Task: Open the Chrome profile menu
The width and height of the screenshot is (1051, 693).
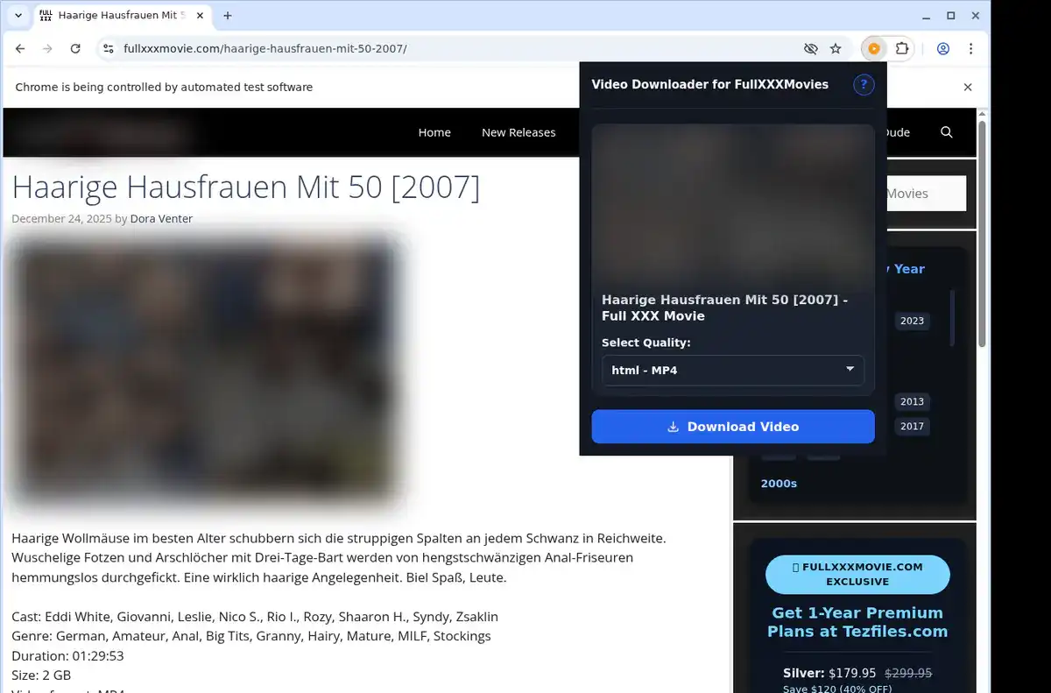Action: [943, 49]
